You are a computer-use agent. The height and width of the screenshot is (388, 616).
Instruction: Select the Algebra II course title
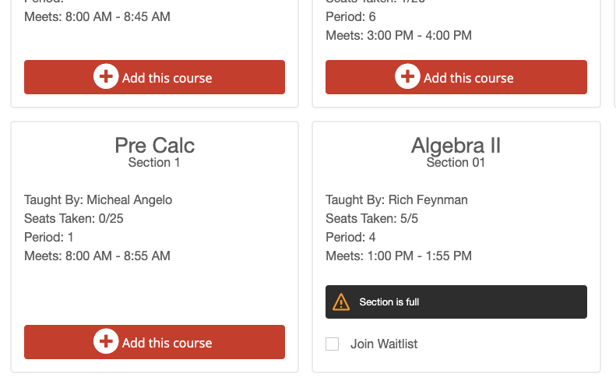(456, 146)
